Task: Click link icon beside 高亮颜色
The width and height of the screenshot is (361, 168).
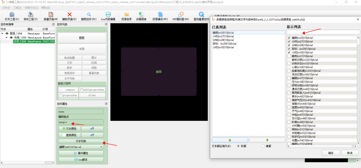Action: tap(92, 135)
